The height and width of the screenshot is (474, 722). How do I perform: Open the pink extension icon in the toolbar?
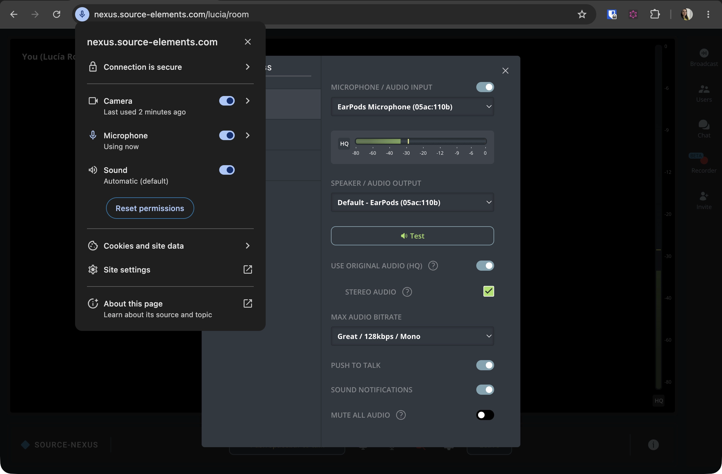(633, 14)
